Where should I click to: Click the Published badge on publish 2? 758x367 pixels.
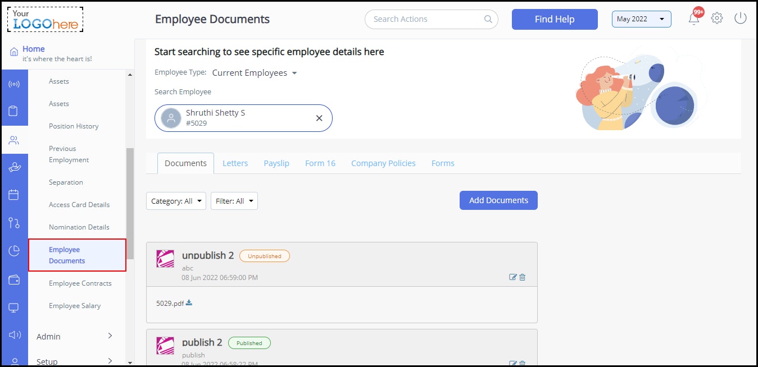249,342
